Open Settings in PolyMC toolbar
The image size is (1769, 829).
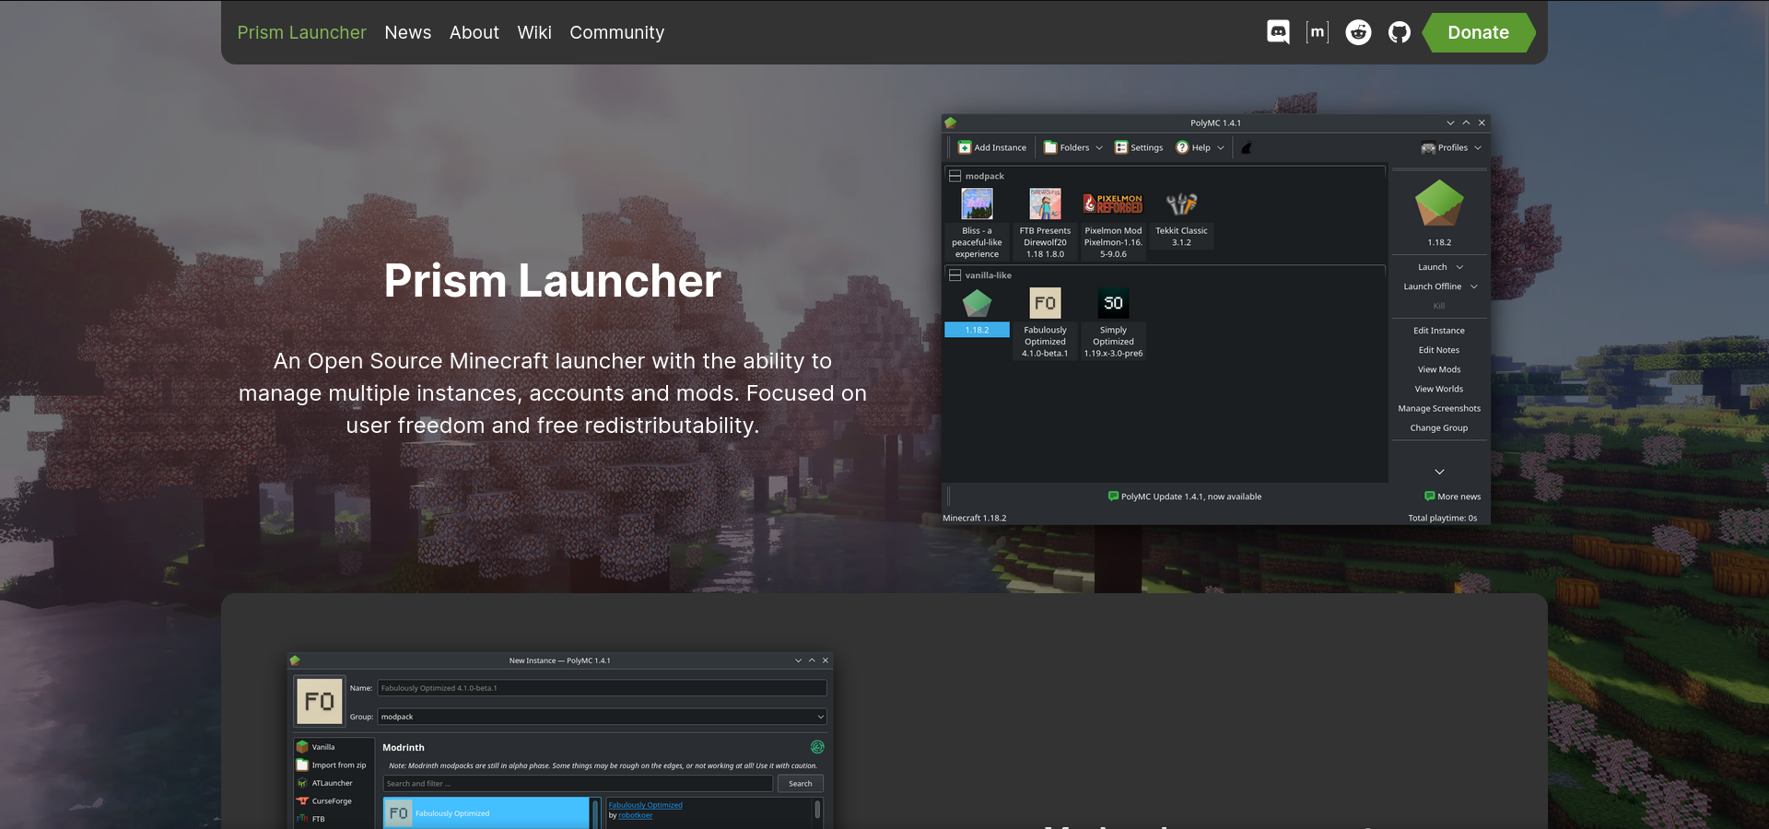[1139, 147]
